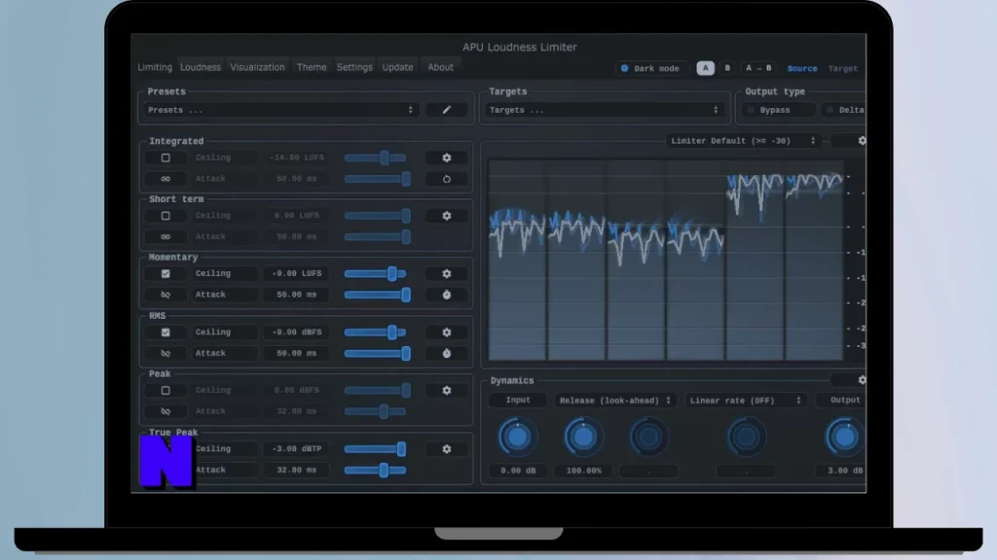The image size is (997, 560).
Task: Uncheck RMS ceiling checkbox
Action: point(166,332)
